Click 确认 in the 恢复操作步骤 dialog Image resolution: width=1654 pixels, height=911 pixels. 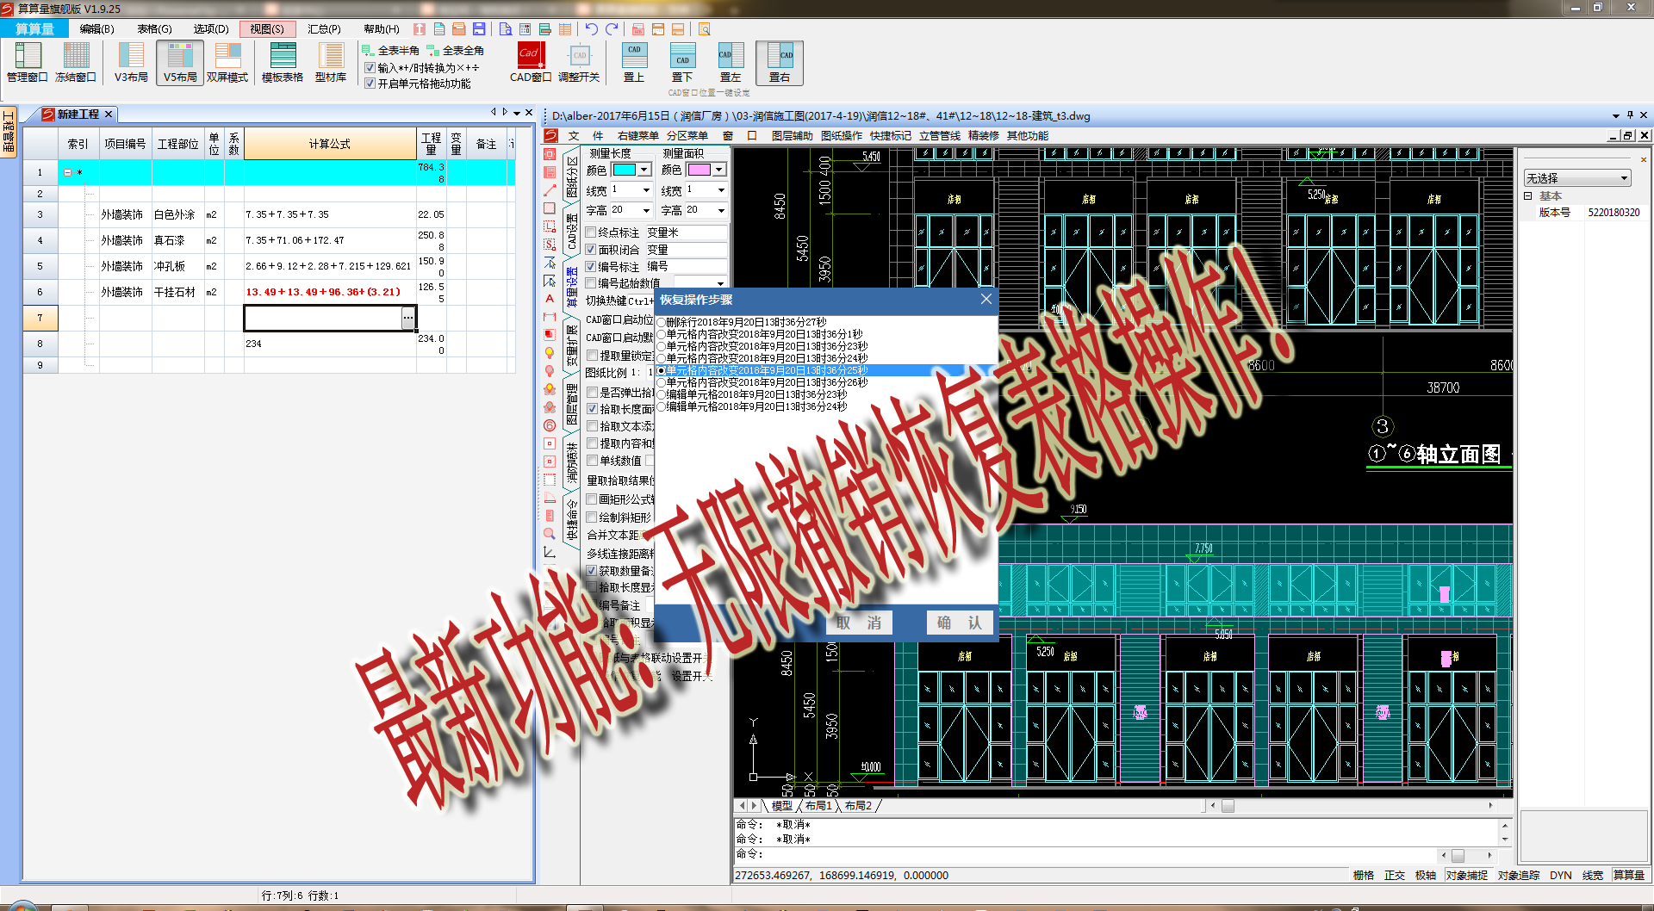point(959,623)
